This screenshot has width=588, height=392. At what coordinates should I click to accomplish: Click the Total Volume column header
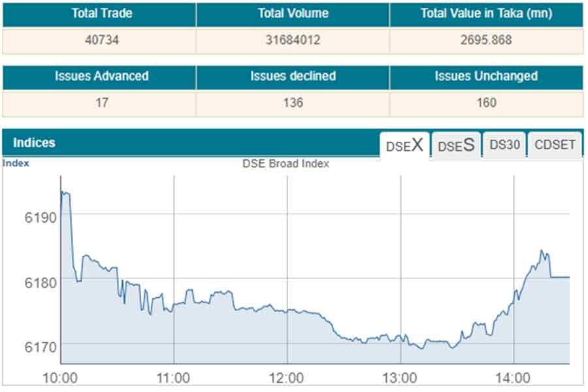[293, 13]
